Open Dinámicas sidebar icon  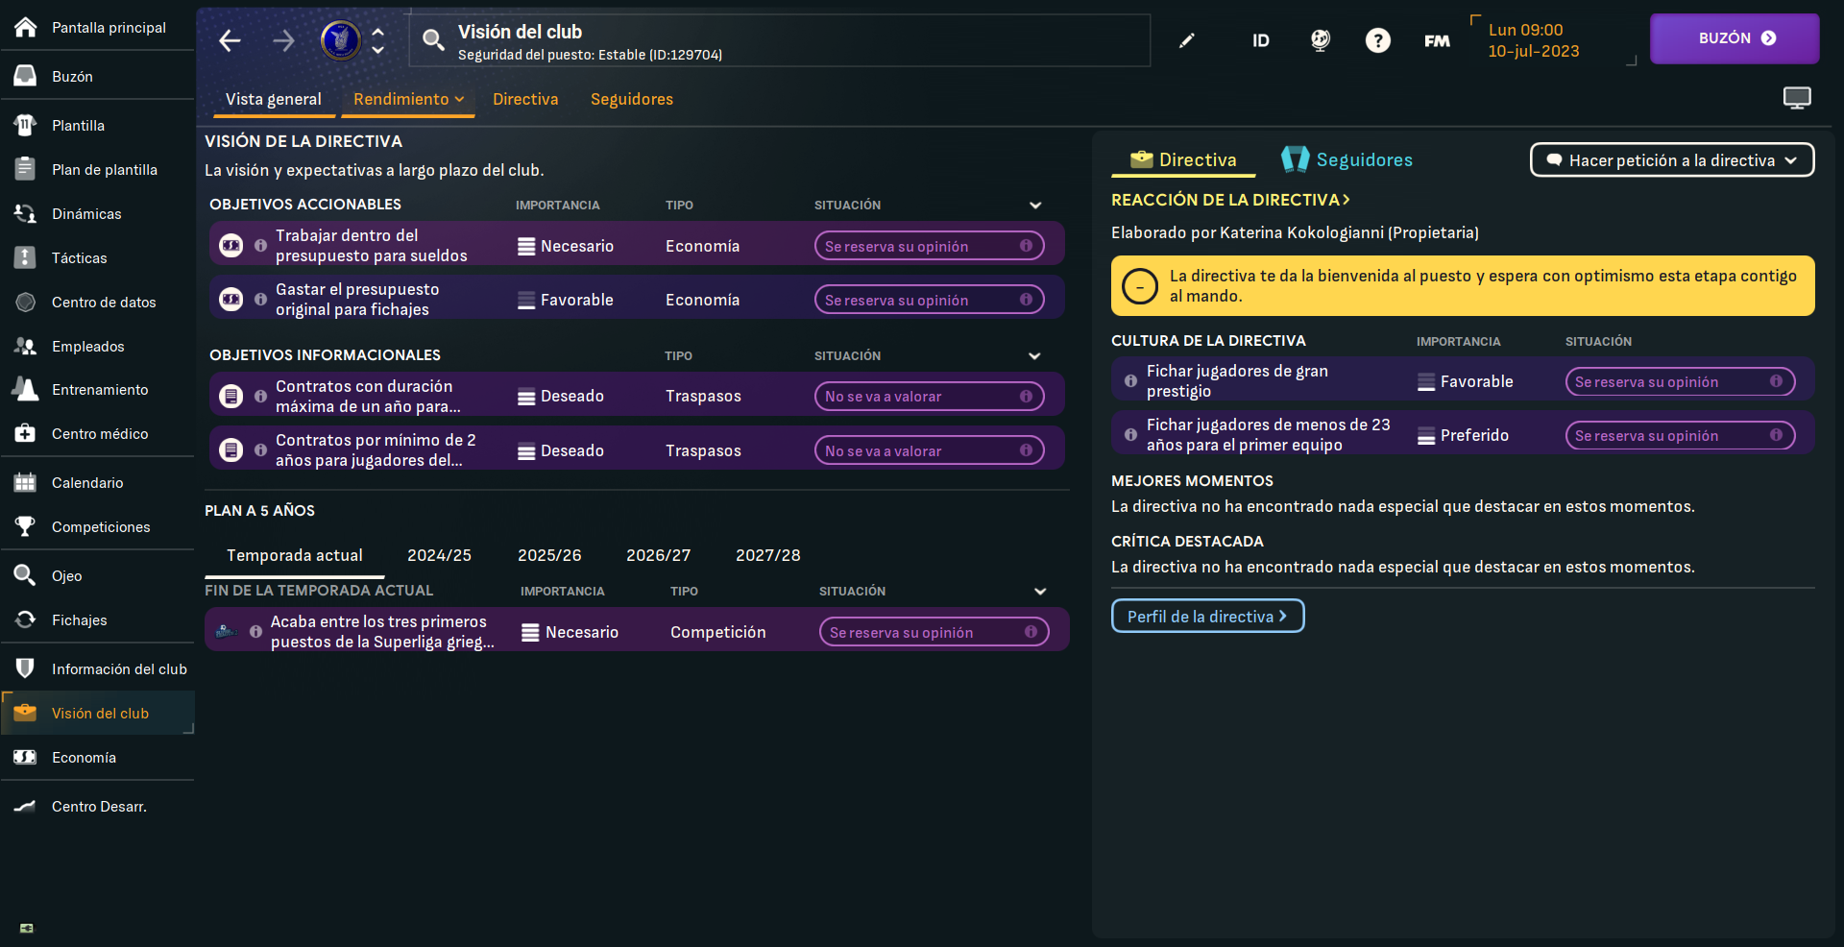tap(26, 213)
